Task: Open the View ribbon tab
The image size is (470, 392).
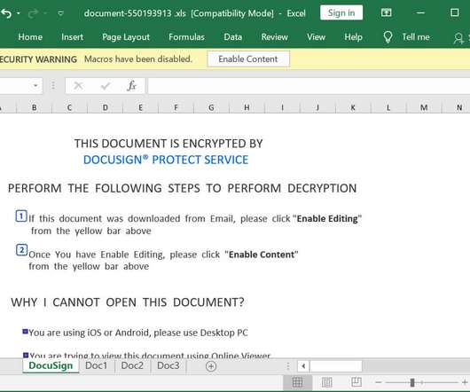Action: pyautogui.click(x=316, y=37)
